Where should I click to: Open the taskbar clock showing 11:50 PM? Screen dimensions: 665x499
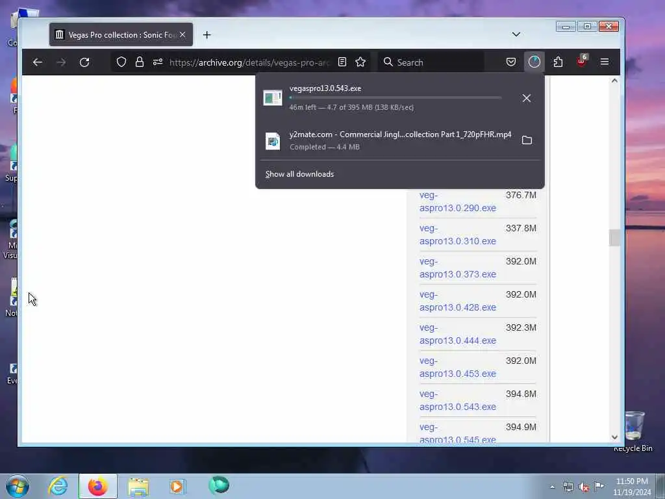632,487
